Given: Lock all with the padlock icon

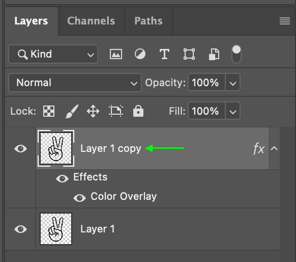Looking at the screenshot, I should point(138,111).
